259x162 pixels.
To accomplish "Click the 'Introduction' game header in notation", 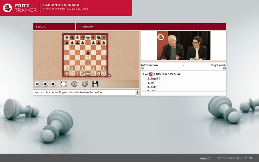I will point(150,65).
